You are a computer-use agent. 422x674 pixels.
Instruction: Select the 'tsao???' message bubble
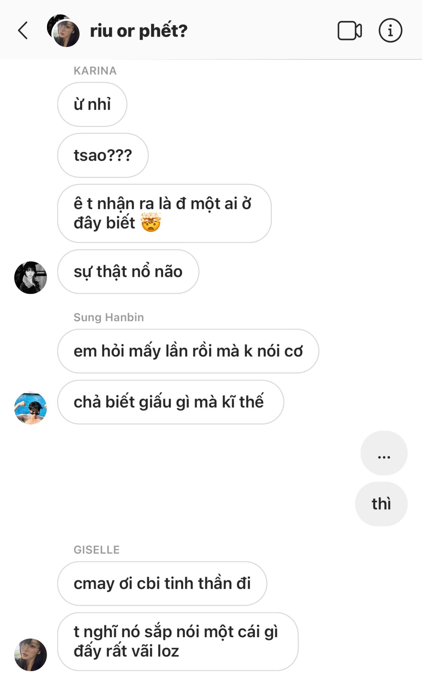coord(102,155)
